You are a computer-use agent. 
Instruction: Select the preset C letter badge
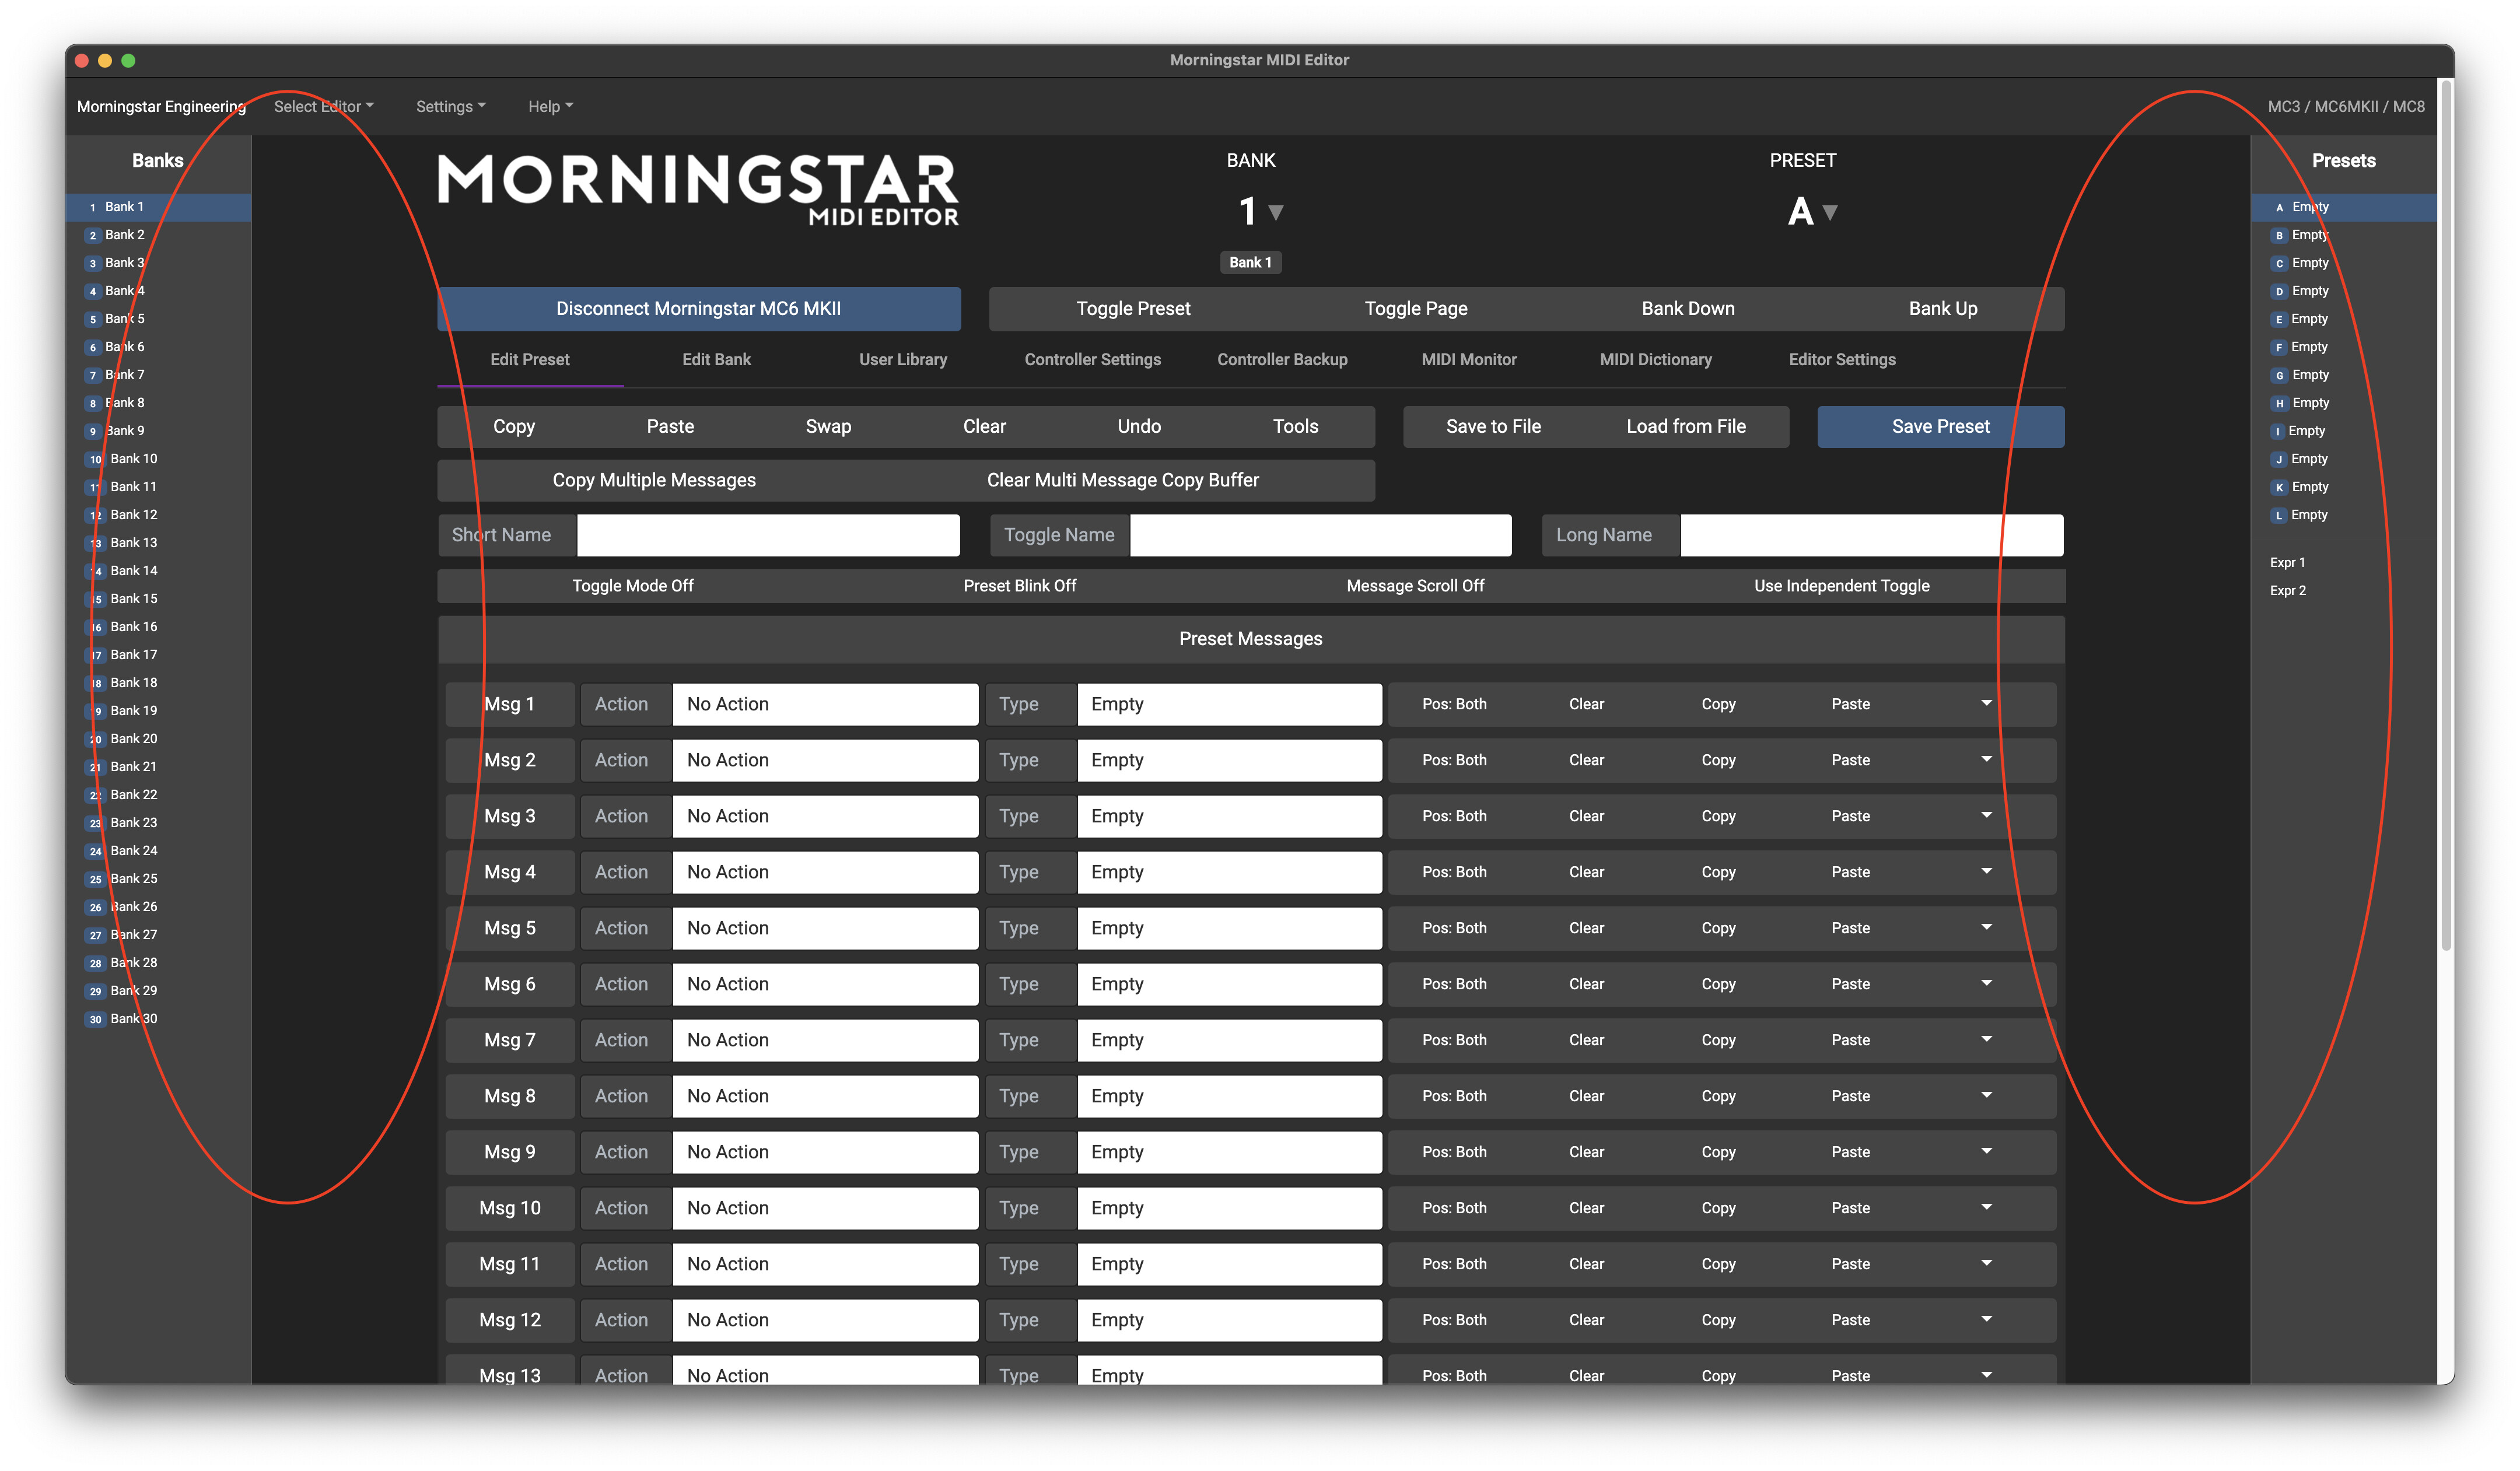click(2279, 263)
